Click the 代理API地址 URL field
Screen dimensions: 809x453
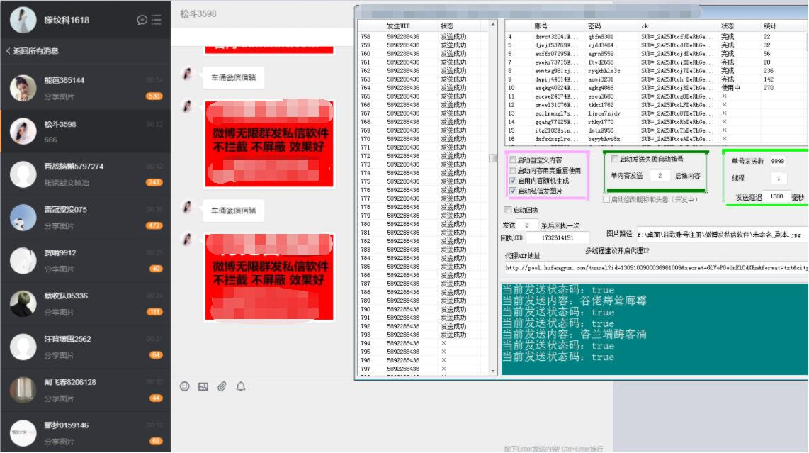656,267
